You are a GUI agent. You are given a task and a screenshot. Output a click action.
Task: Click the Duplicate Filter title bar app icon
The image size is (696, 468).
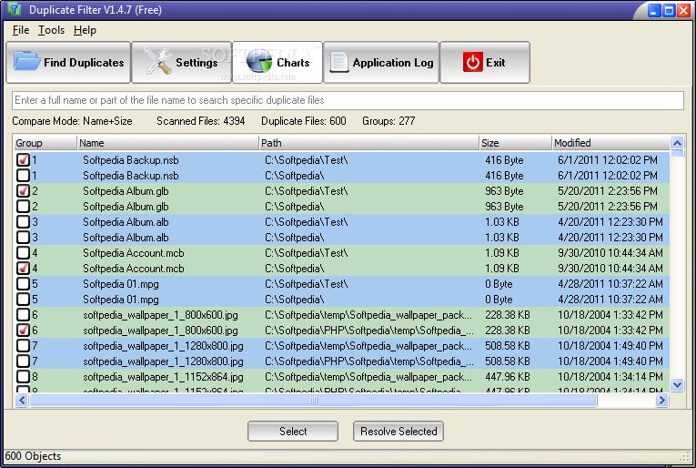pos(12,11)
